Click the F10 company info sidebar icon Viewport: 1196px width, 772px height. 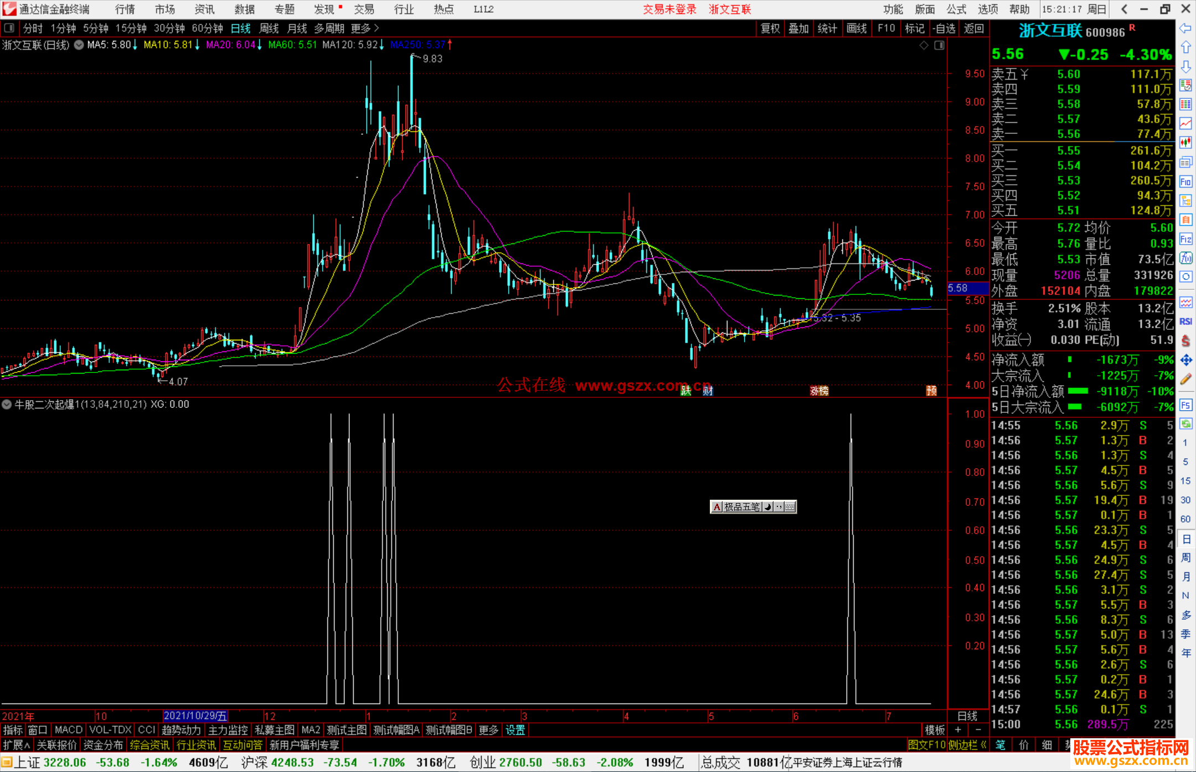click(x=1185, y=182)
